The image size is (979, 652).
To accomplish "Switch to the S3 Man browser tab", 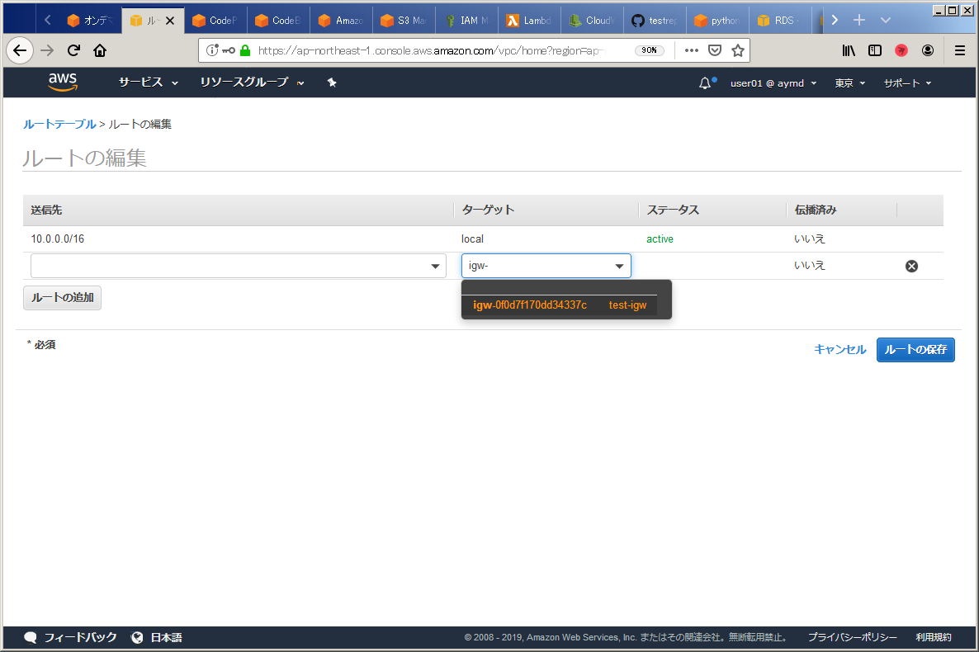I will tap(404, 21).
